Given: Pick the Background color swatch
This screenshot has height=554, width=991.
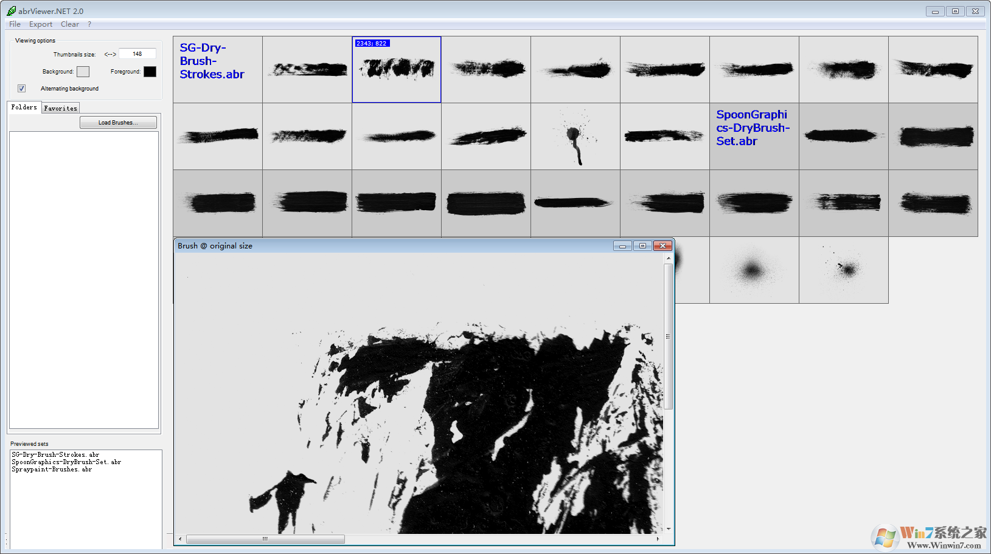Looking at the screenshot, I should point(83,72).
